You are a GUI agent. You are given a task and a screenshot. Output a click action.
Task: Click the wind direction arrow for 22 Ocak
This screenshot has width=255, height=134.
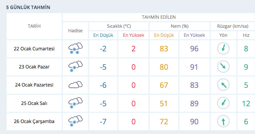point(223,49)
